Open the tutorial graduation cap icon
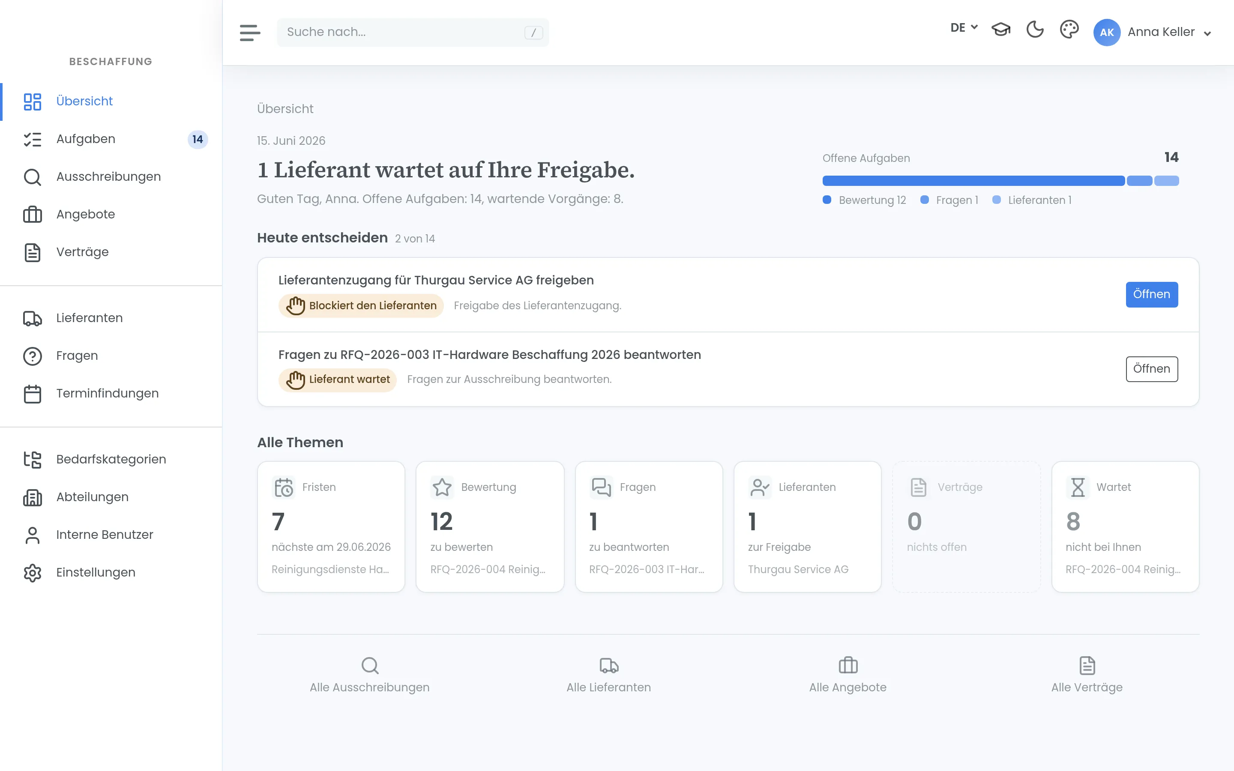Viewport: 1234px width, 771px height. pos(1000,30)
